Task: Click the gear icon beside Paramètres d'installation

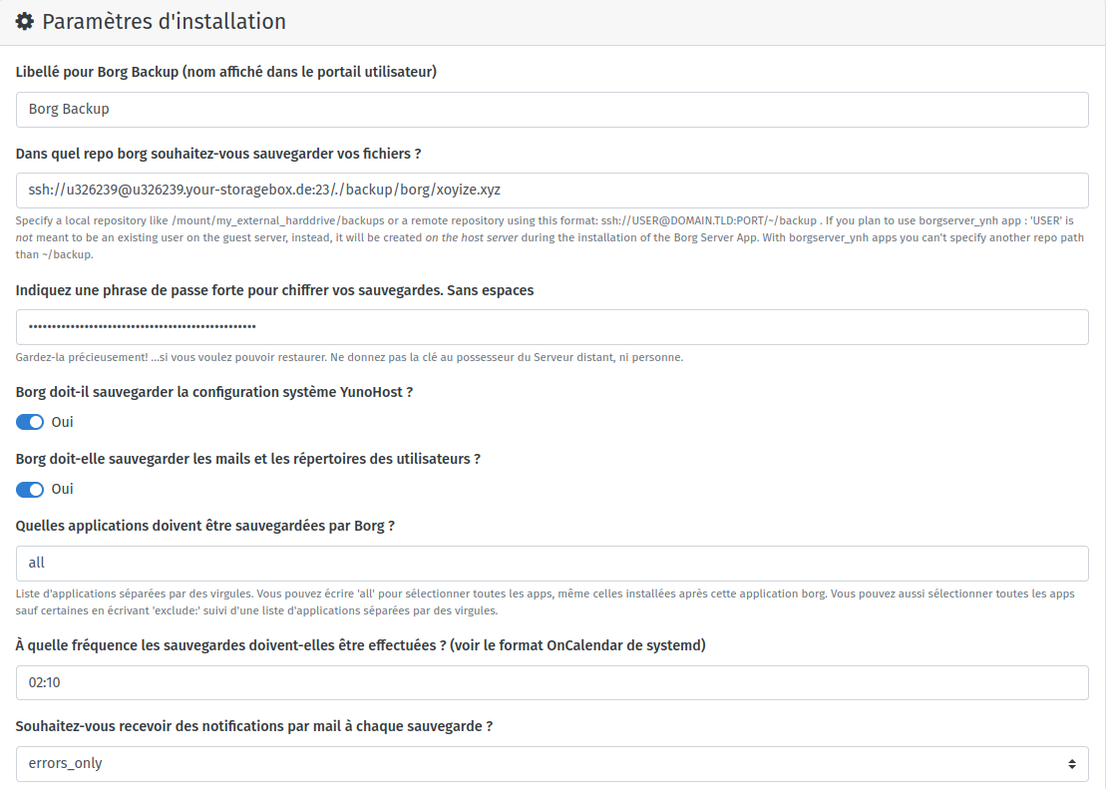Action: pos(25,21)
